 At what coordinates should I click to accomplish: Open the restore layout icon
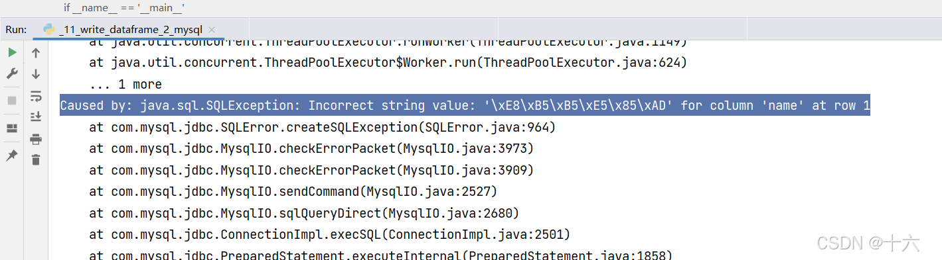point(12,128)
